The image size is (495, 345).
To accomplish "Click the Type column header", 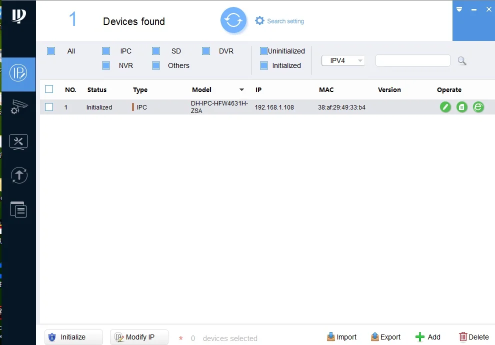I will tap(140, 90).
